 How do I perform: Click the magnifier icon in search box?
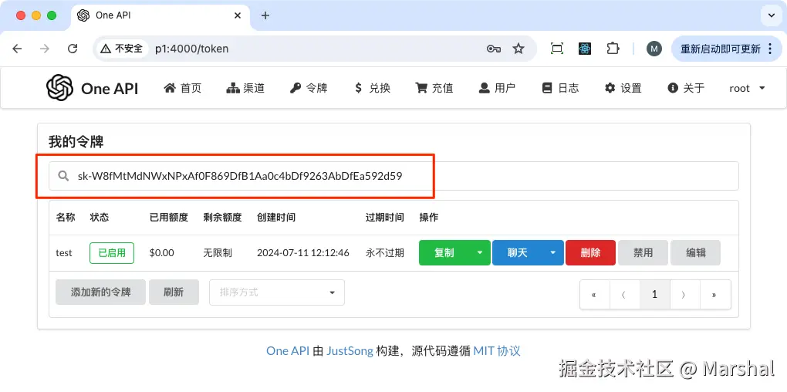click(63, 176)
